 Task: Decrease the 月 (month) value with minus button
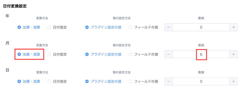pos(169,54)
